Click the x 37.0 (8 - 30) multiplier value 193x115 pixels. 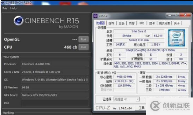click(124, 81)
